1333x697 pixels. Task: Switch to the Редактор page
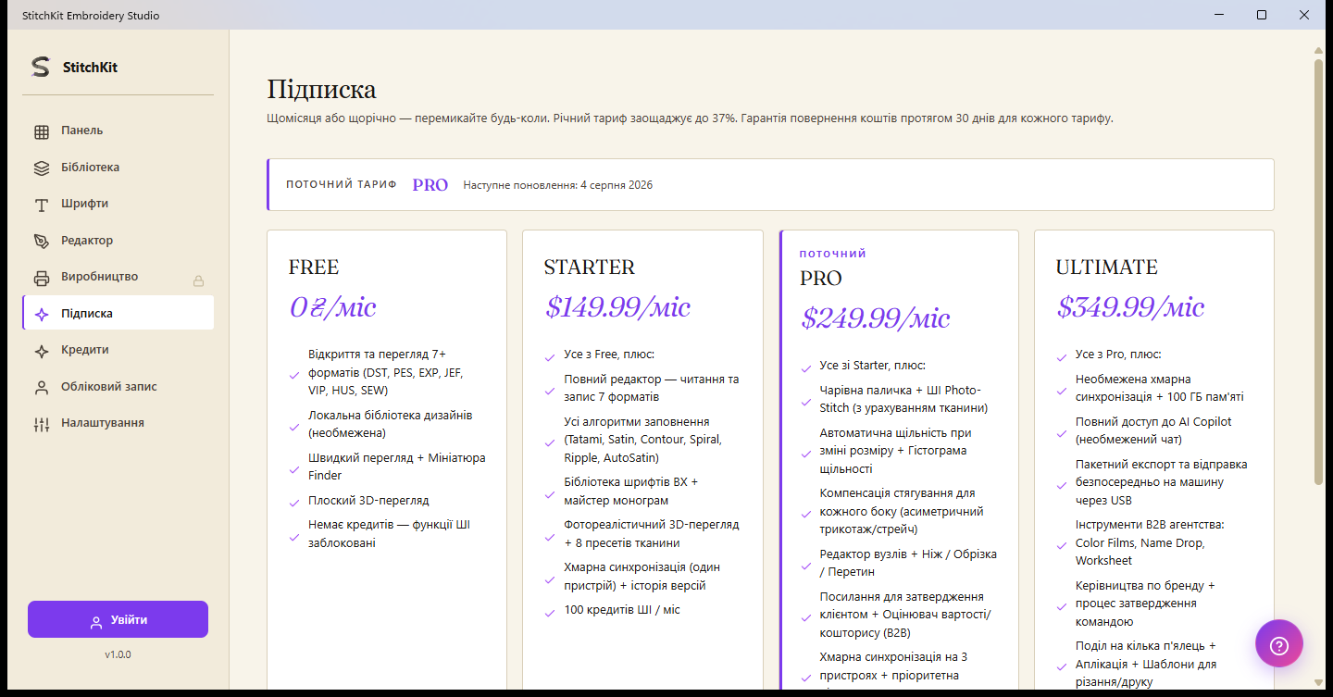click(118, 241)
